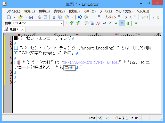
Task: Open the ヘルプ menu
Action: click(143, 11)
